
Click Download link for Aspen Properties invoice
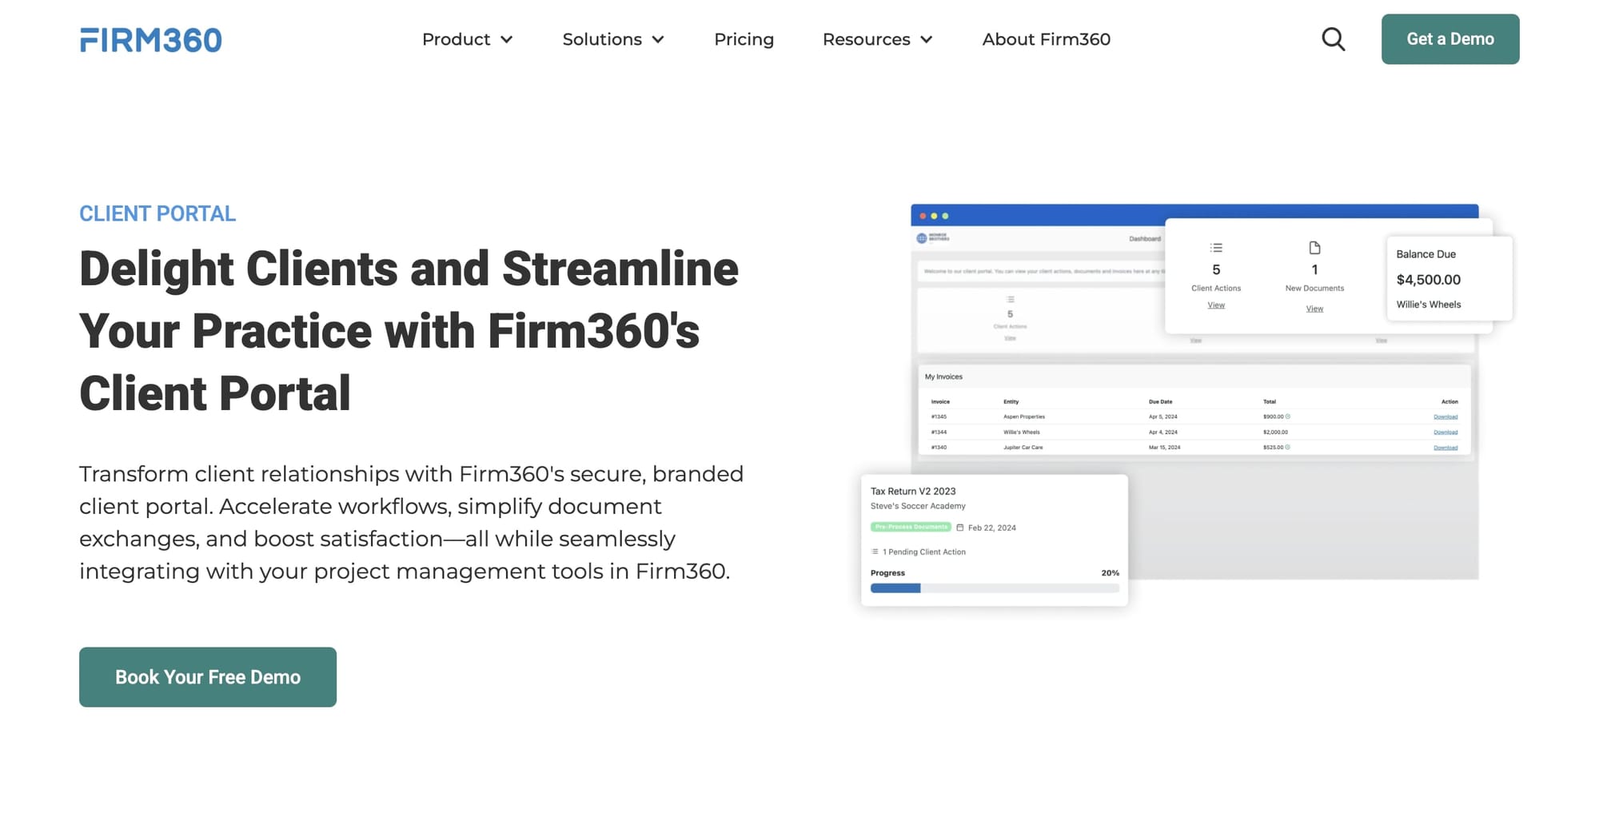click(1445, 417)
